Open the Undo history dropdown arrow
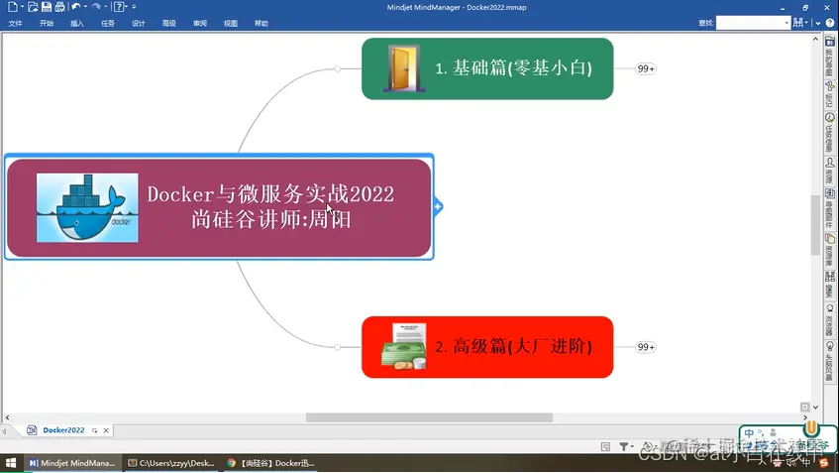The width and height of the screenshot is (839, 473). coord(85,7)
